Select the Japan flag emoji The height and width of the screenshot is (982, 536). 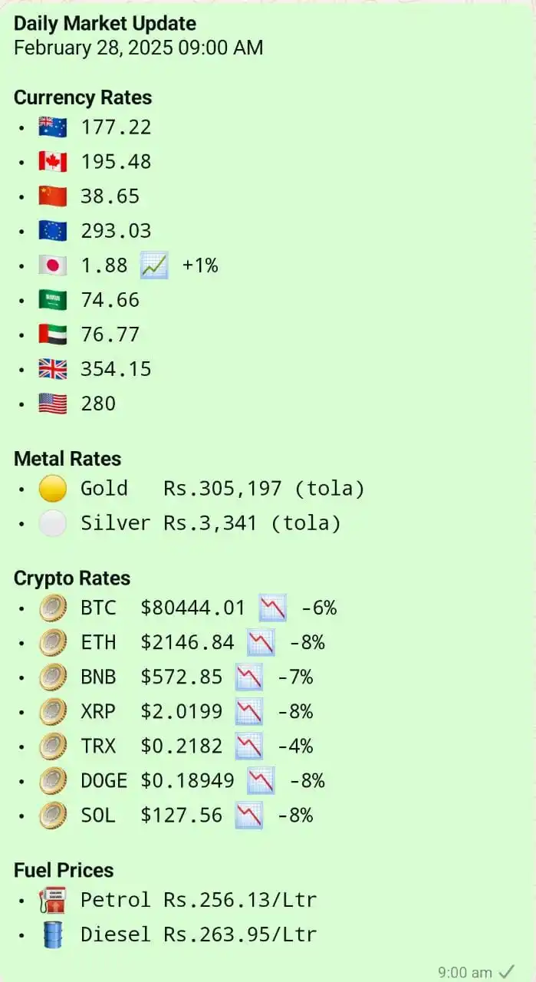pos(53,265)
